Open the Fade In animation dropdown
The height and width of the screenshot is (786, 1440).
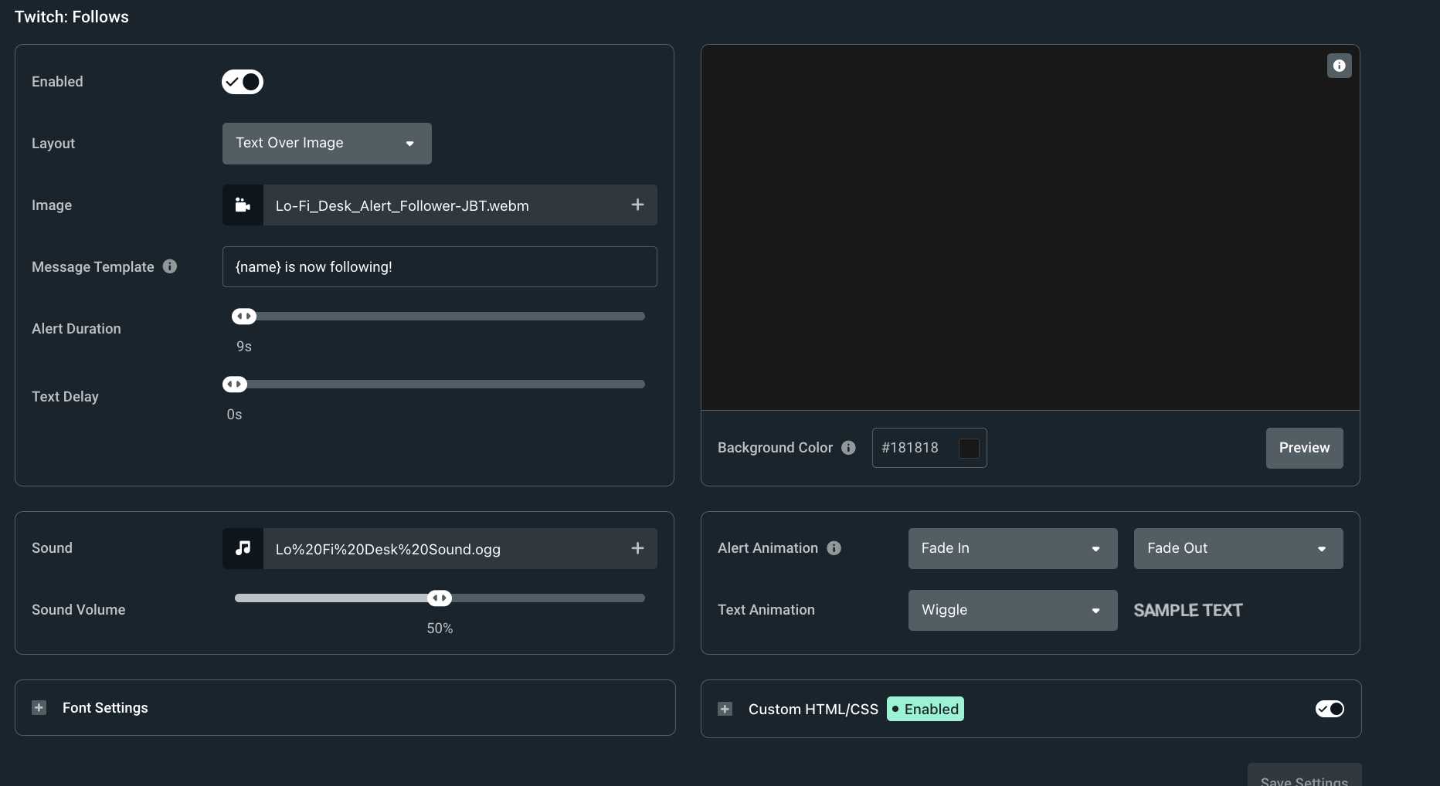tap(1012, 548)
